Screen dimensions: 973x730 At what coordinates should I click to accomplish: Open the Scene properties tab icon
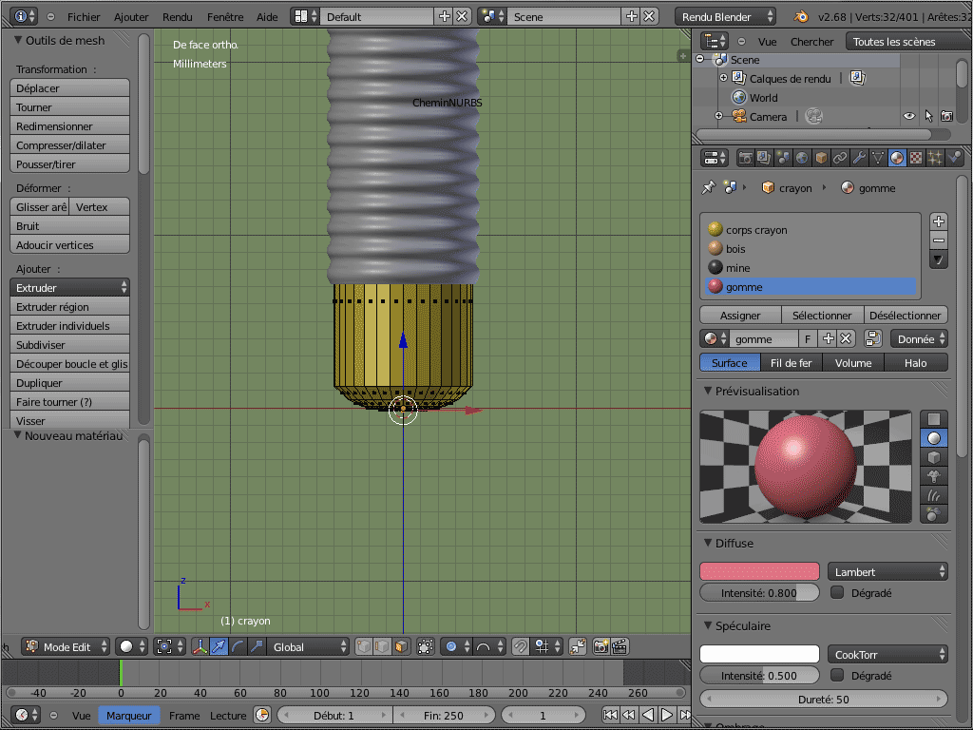coord(783,159)
